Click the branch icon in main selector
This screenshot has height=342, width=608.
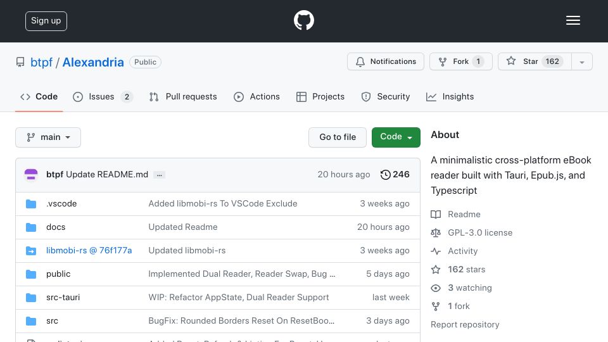pos(30,137)
